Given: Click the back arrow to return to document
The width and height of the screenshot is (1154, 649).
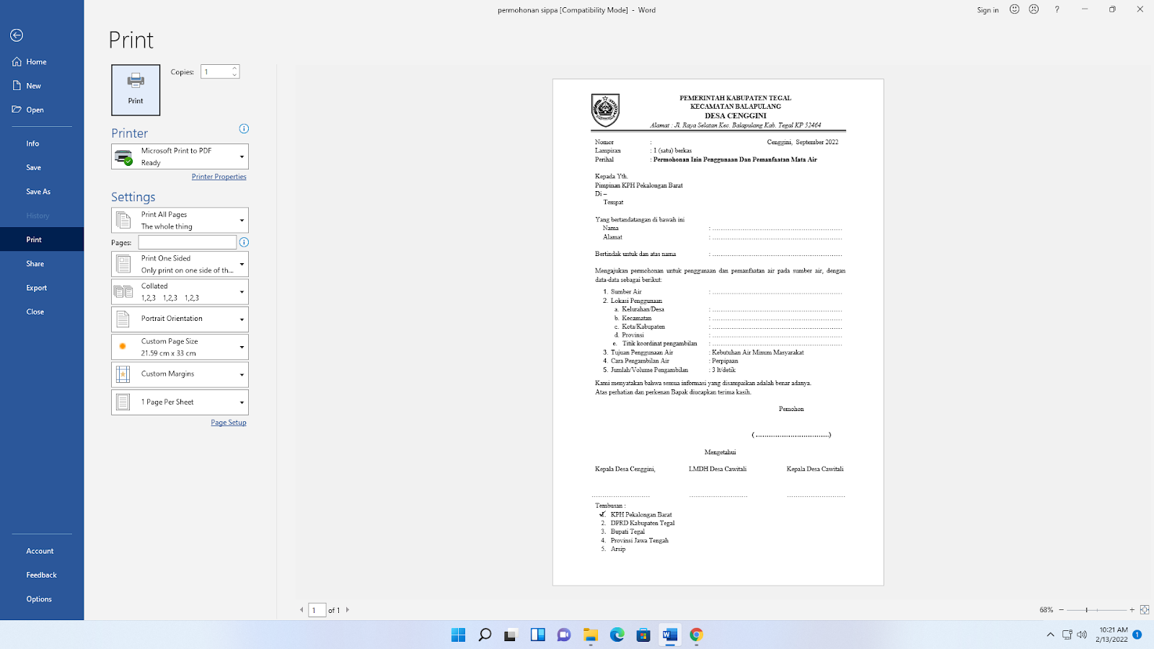Looking at the screenshot, I should click(x=17, y=35).
